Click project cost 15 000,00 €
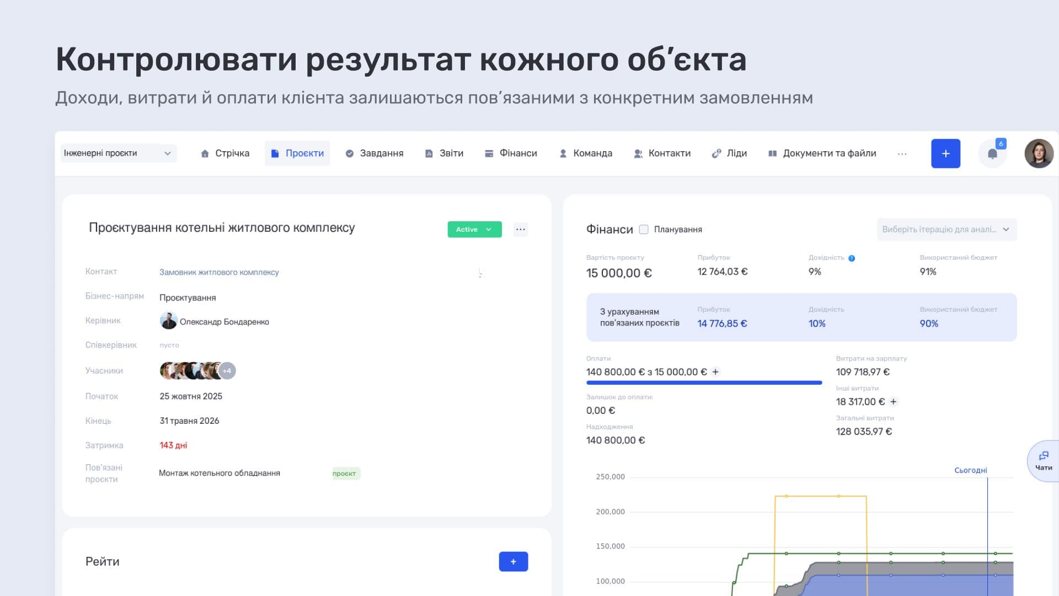1059x596 pixels. coord(619,273)
